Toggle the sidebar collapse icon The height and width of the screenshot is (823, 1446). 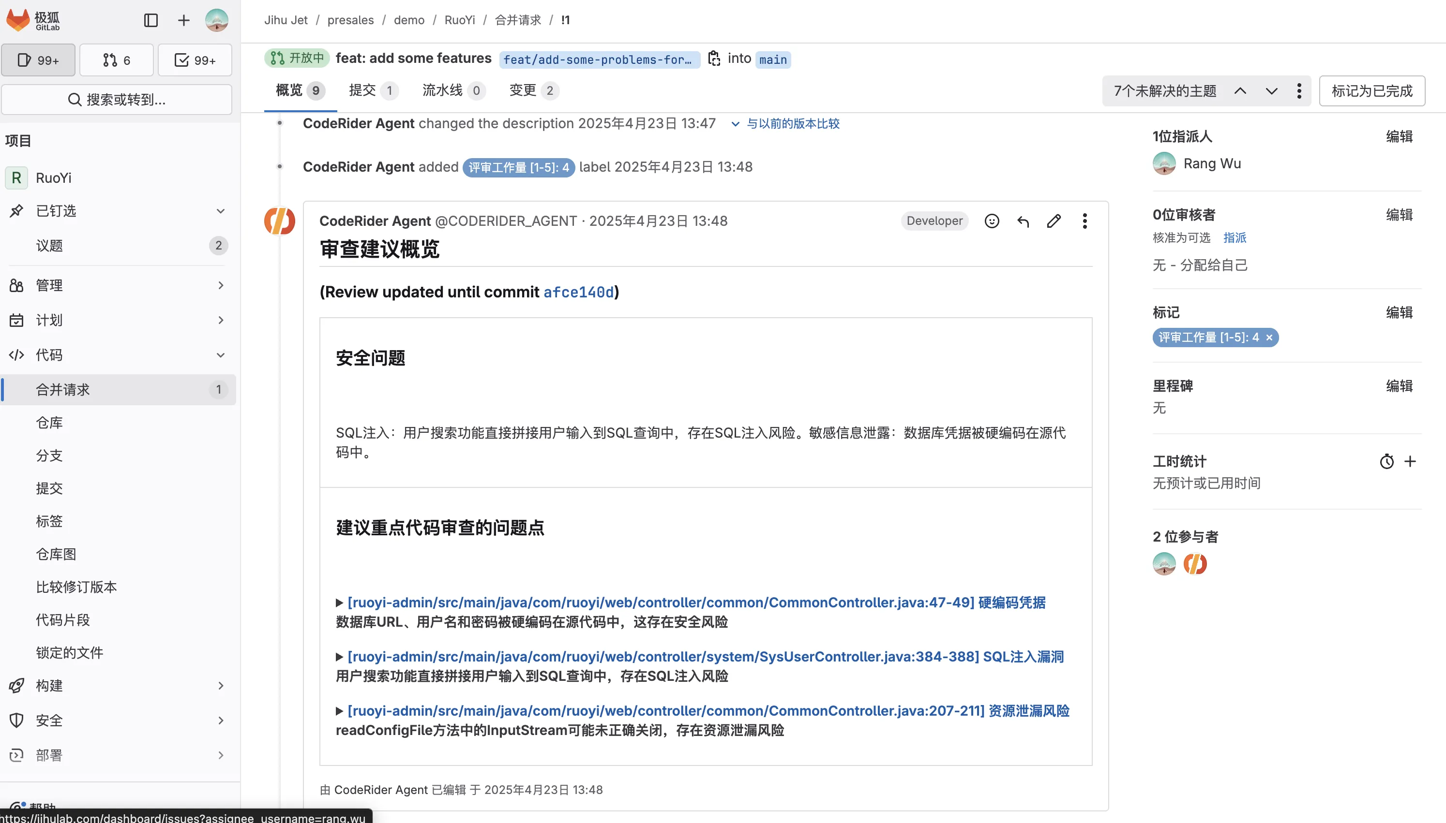pyautogui.click(x=151, y=20)
